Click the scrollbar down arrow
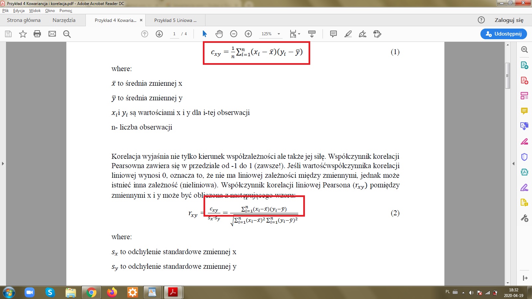Image resolution: width=532 pixels, height=299 pixels. (x=508, y=283)
